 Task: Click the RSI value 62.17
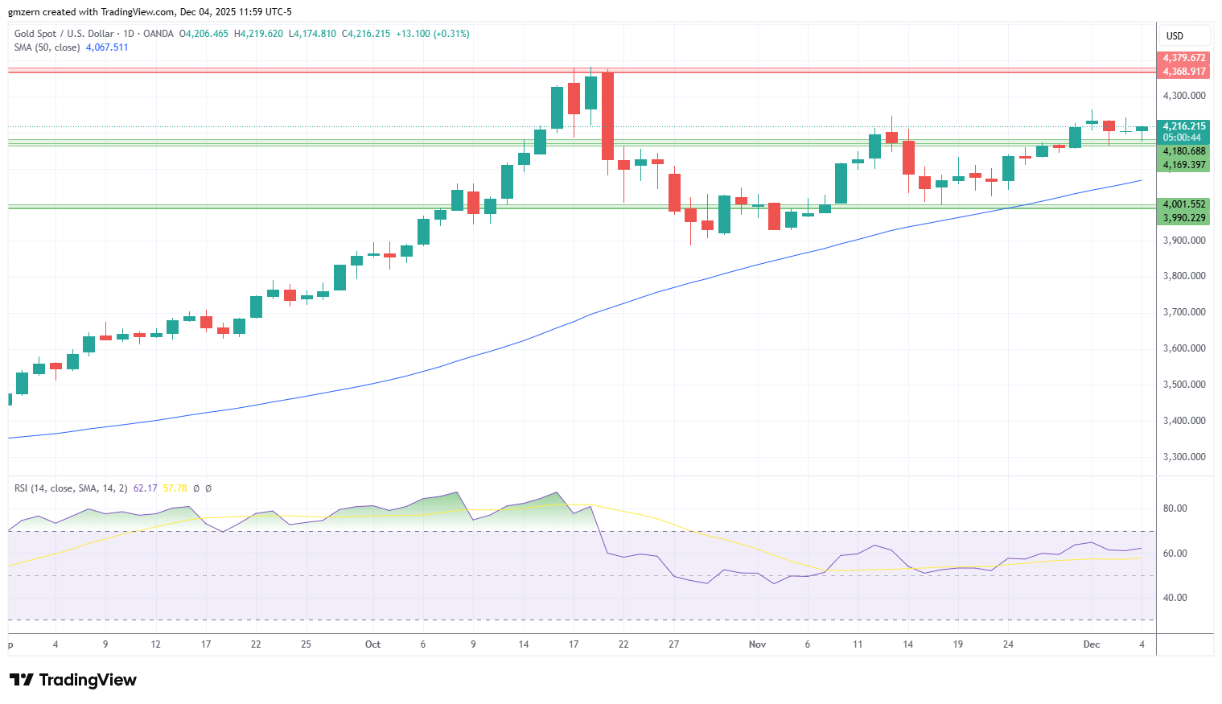(145, 488)
